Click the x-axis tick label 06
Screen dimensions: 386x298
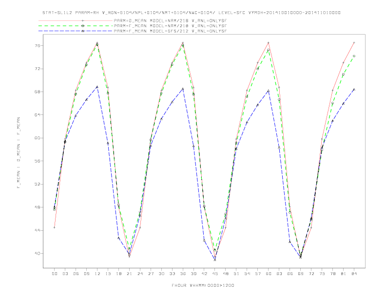pos(76,274)
